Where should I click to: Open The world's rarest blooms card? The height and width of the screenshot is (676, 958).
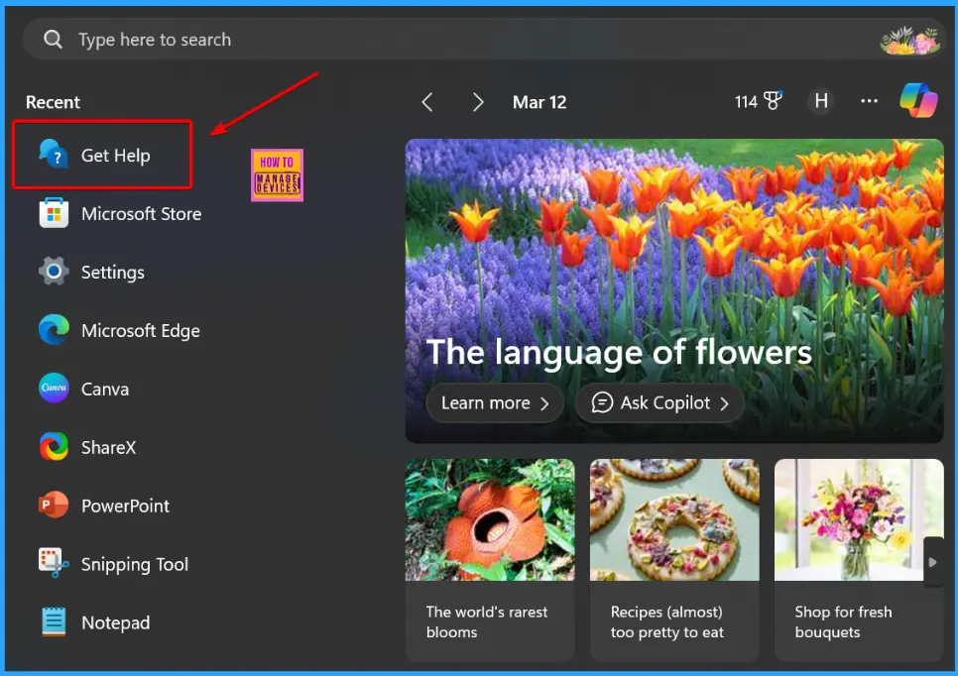[490, 560]
